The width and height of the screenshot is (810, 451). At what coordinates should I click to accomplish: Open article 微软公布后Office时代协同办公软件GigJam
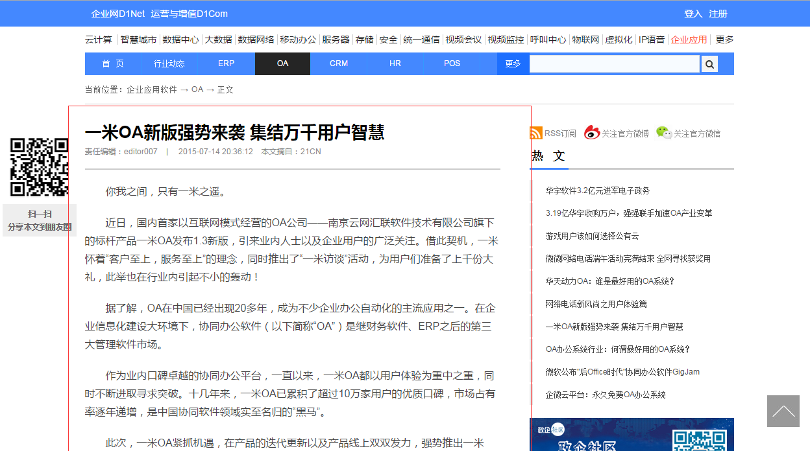point(622,372)
